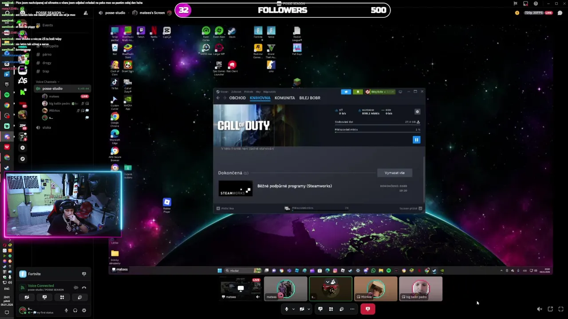Turn on camera in the voice panel

click(27, 297)
